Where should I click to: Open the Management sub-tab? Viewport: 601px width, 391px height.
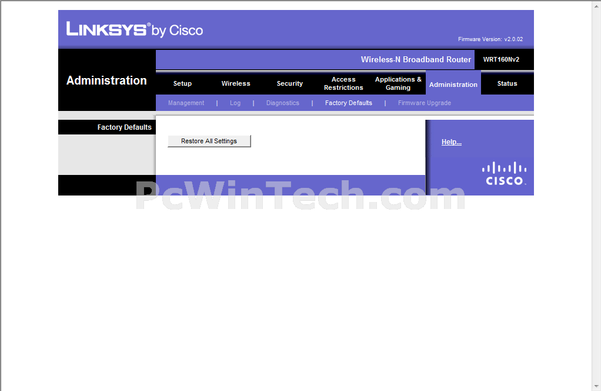[x=186, y=103]
